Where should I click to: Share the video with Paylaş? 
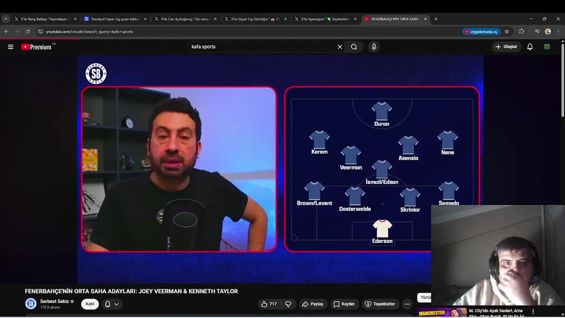coord(313,304)
